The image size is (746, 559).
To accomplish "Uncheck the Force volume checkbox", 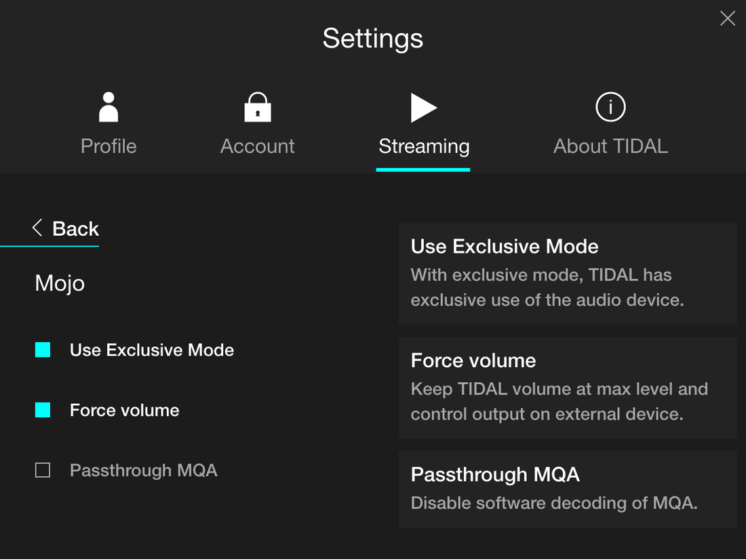I will [x=43, y=410].
